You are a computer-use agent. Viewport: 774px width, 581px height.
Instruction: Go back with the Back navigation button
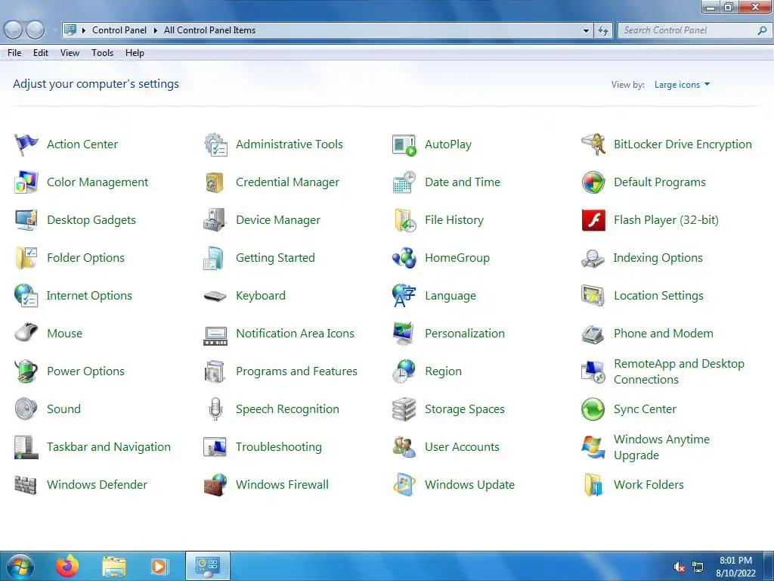[14, 30]
